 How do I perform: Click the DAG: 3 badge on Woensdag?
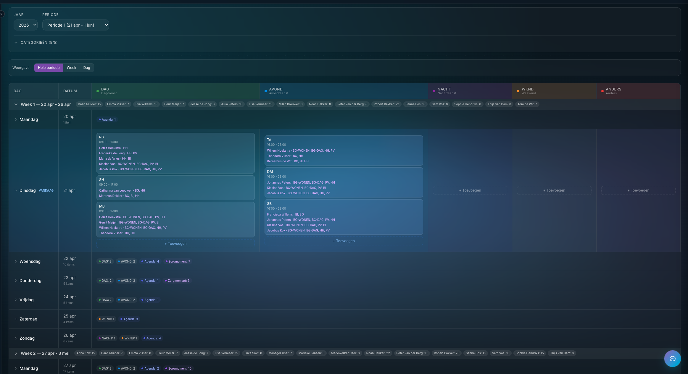click(x=105, y=261)
